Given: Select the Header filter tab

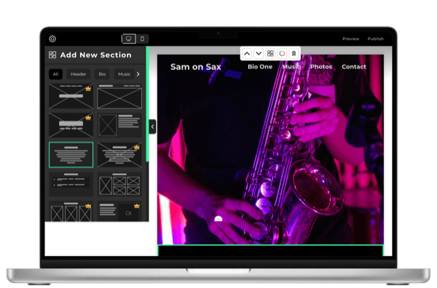Looking at the screenshot, I should point(79,74).
